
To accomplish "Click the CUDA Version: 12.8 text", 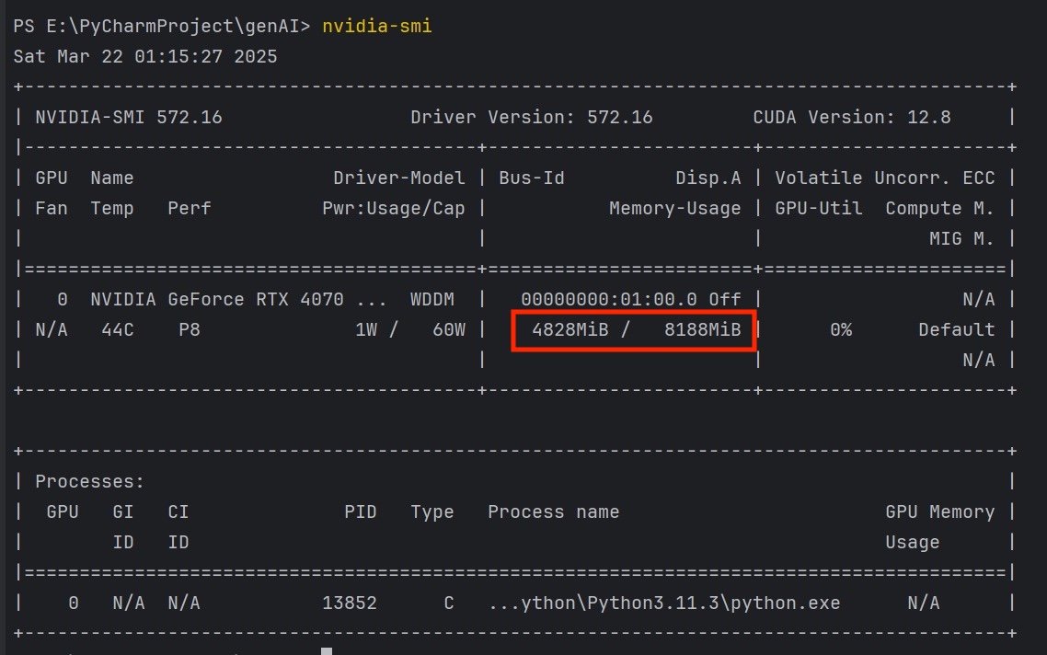I will 851,117.
